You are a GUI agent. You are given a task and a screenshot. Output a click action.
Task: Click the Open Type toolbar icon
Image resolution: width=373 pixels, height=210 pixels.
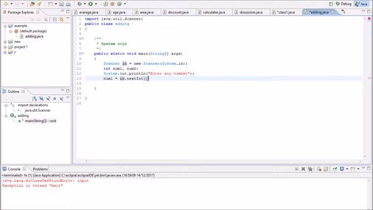[32, 4]
